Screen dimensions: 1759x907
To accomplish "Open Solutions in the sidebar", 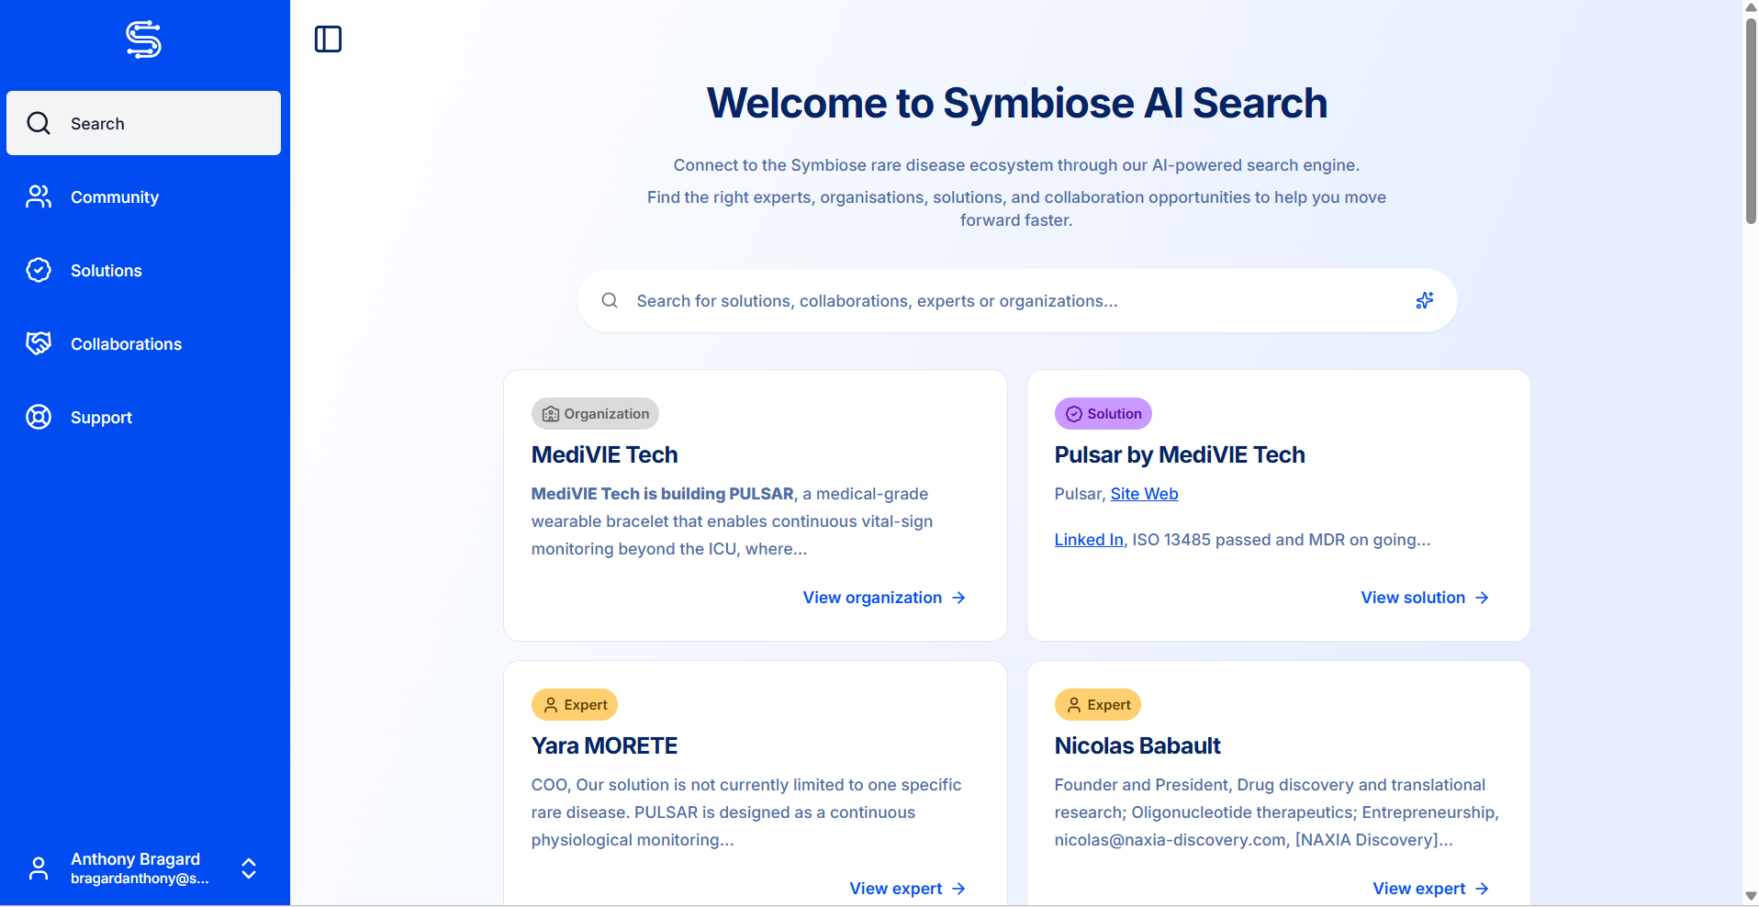I will coord(106,271).
